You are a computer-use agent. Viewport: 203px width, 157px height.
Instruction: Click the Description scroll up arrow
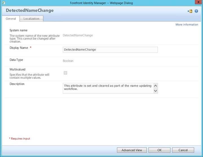pyautogui.click(x=155, y=86)
